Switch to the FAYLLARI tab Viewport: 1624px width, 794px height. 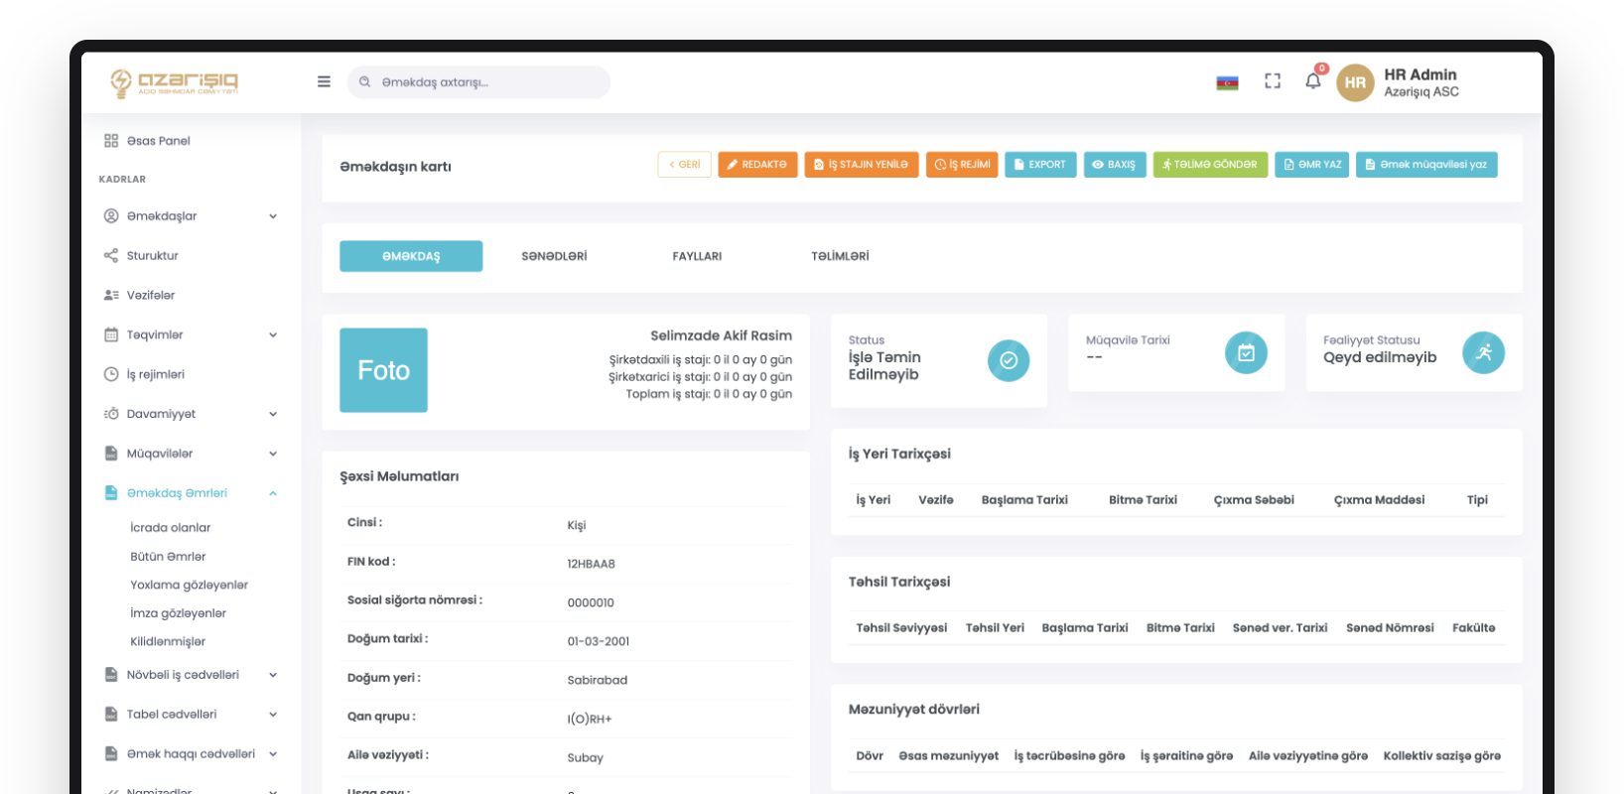click(x=697, y=256)
